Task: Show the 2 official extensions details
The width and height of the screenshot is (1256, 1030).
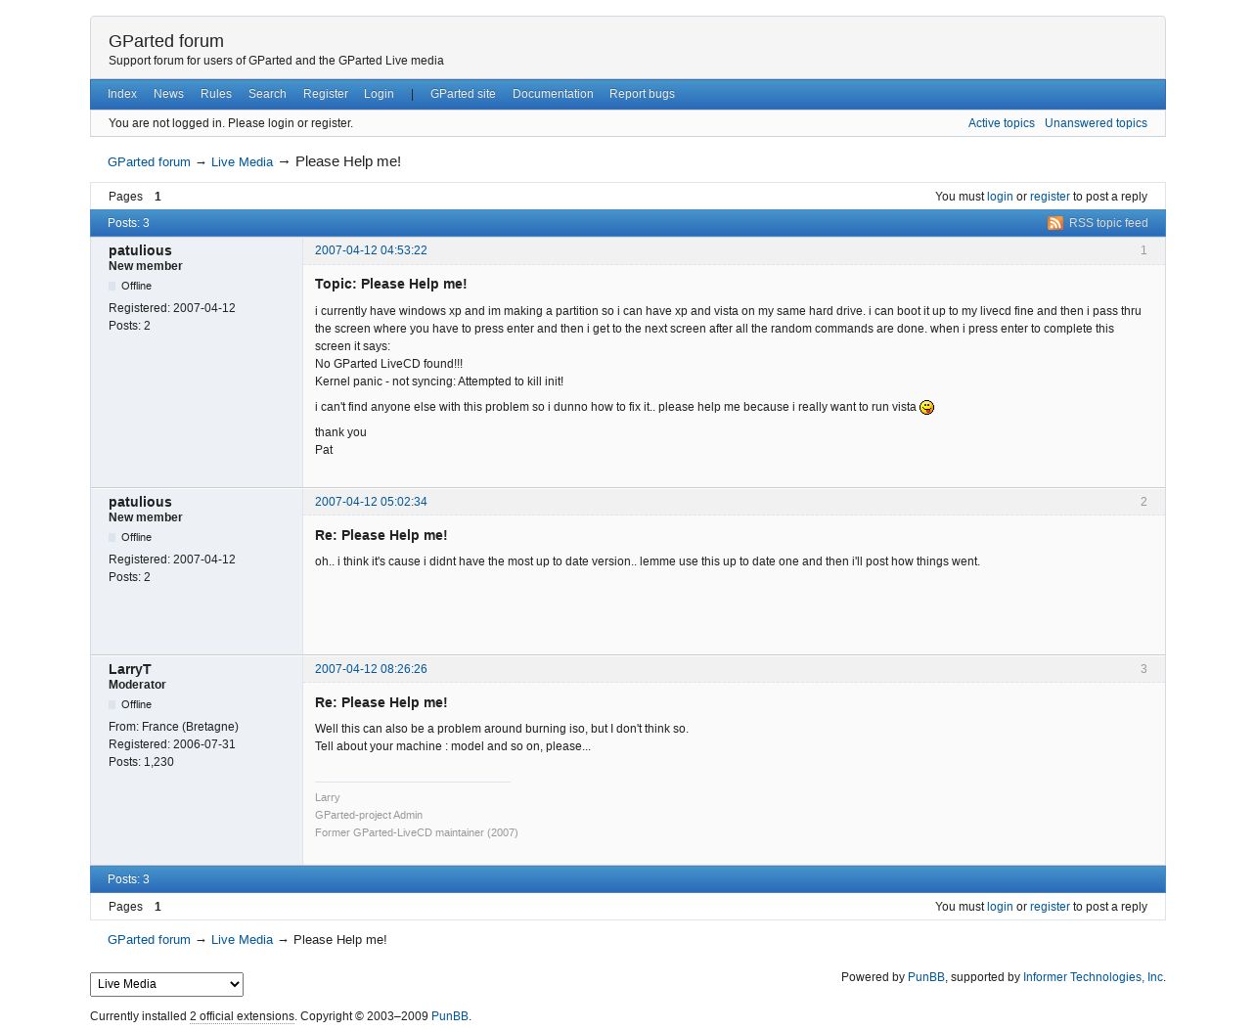Action: 242,1016
